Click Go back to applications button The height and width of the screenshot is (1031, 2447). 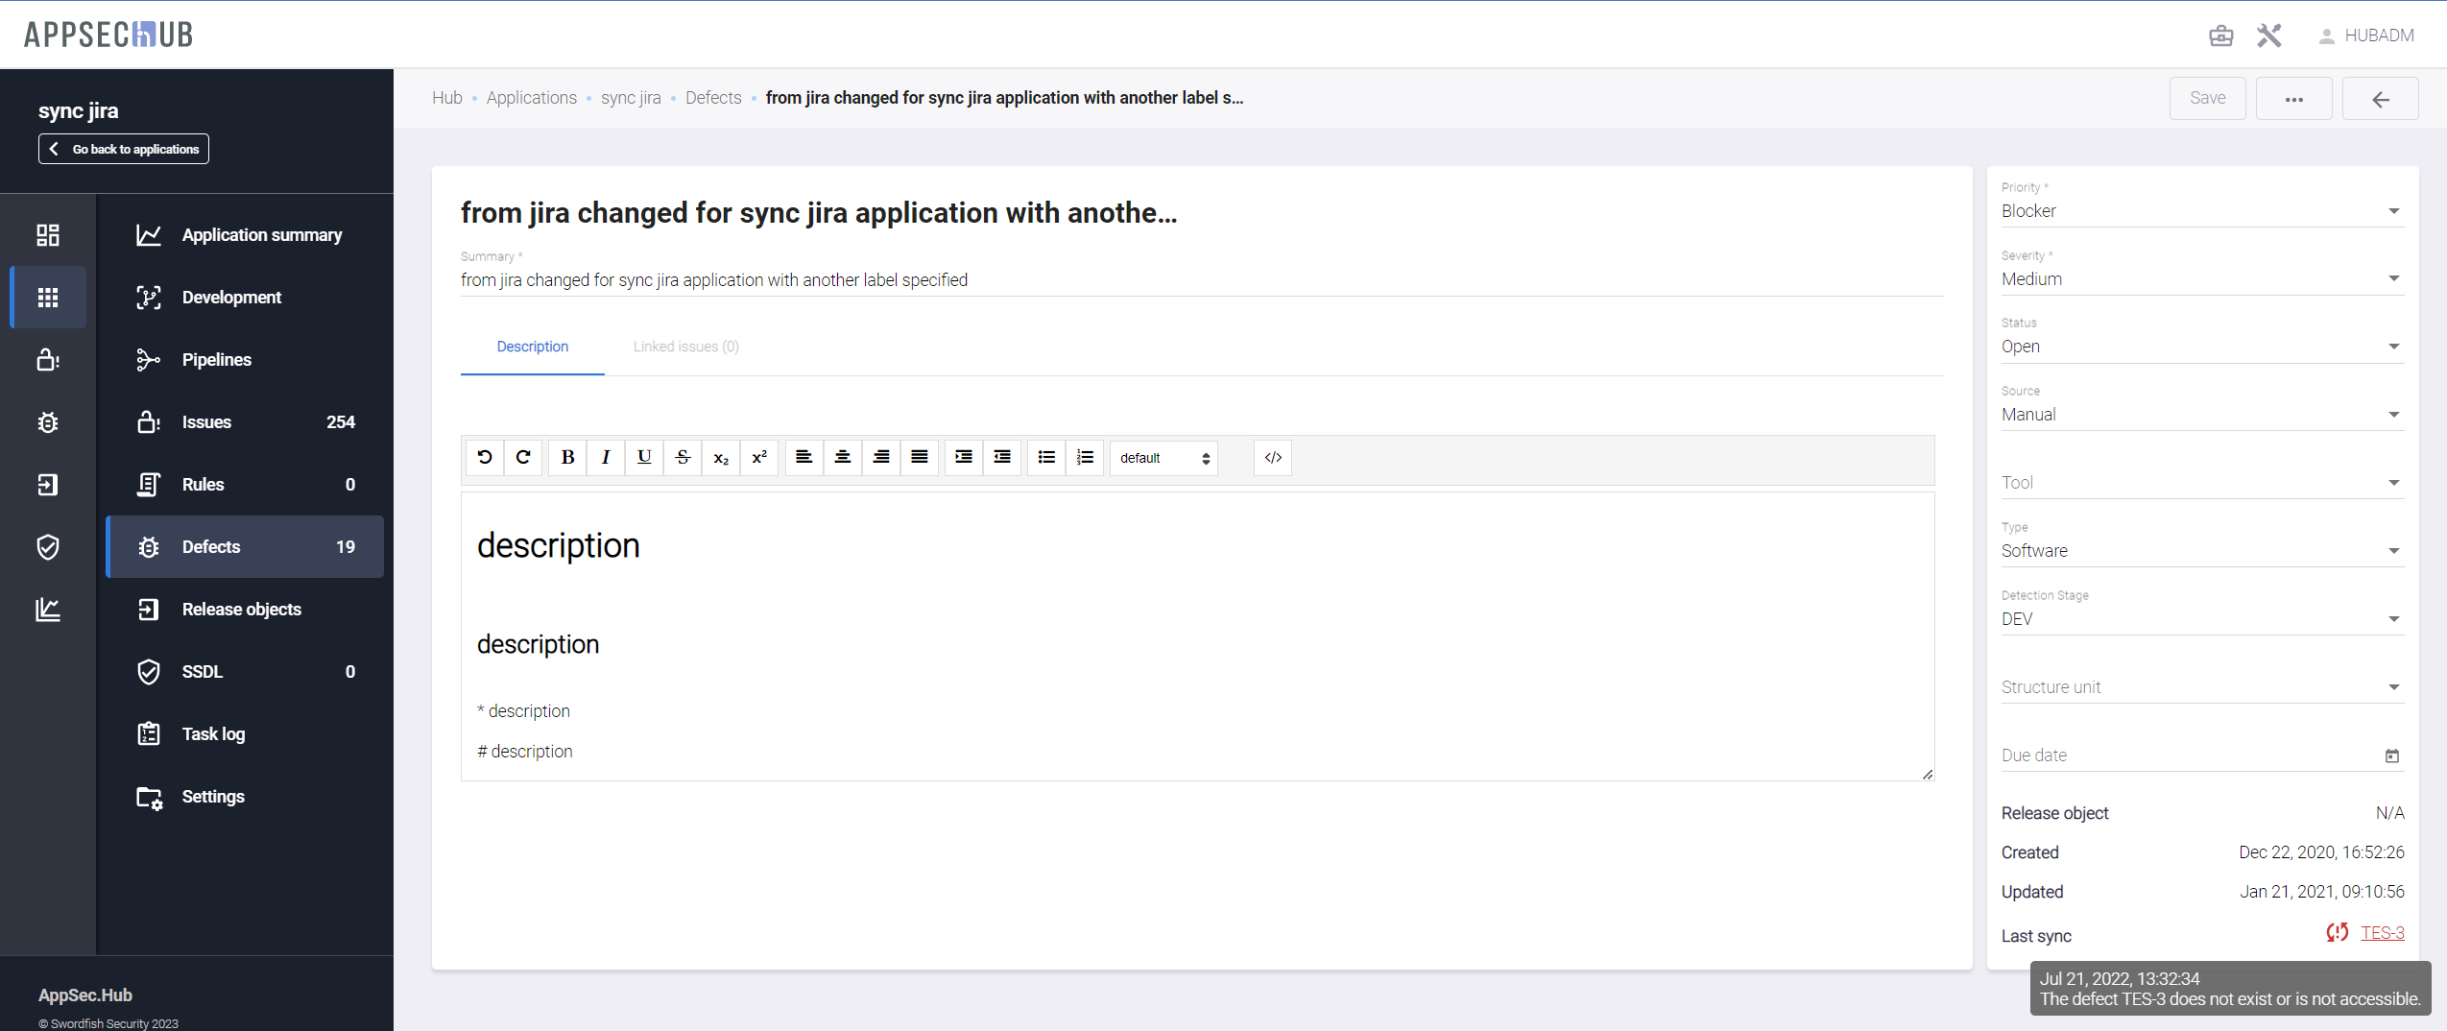(x=124, y=149)
